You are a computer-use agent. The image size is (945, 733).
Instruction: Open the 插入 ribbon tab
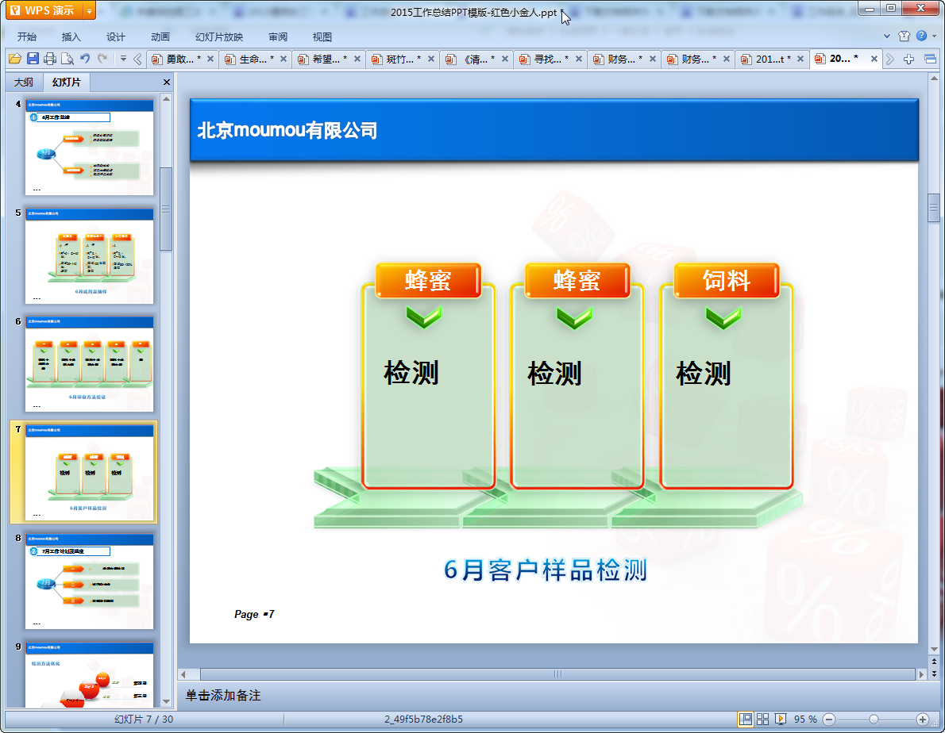coord(71,36)
